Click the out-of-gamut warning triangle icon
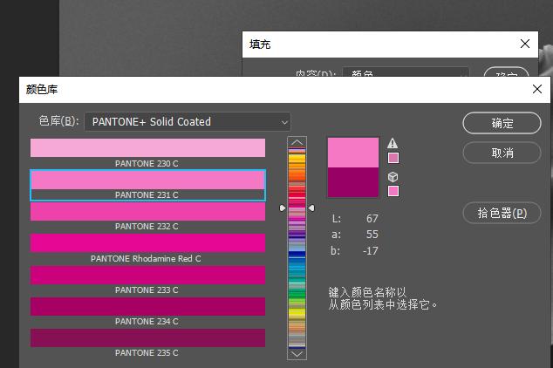This screenshot has width=553, height=368. pyautogui.click(x=393, y=144)
